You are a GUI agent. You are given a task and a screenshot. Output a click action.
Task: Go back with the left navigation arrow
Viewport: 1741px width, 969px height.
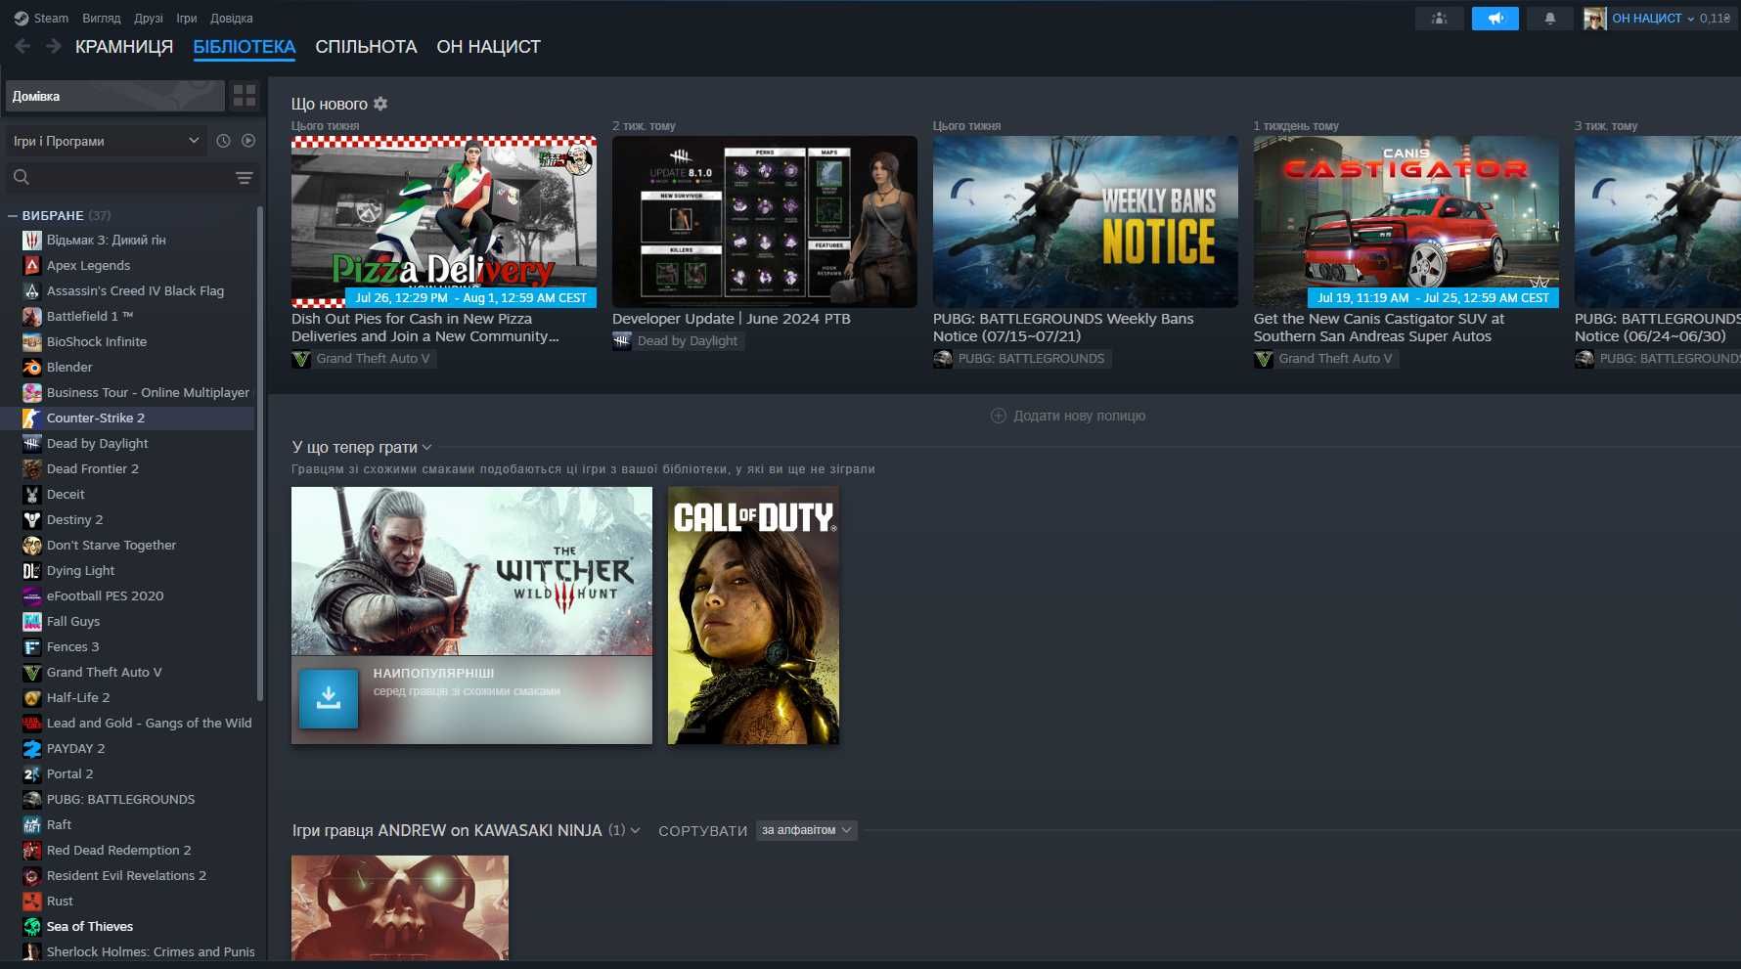22,46
